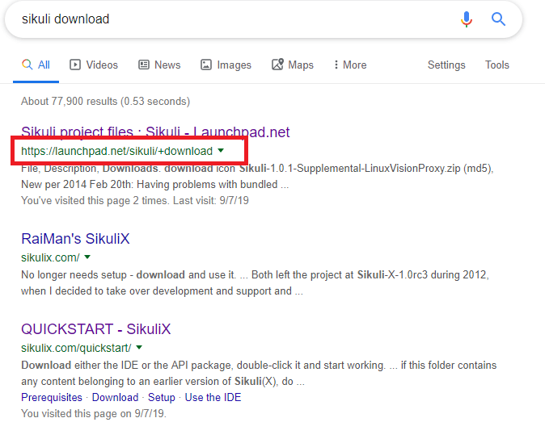Open 'Sikuli project files : Sikuli - Launchpad.net' result
Viewport: 545px width, 439px height.
155,132
